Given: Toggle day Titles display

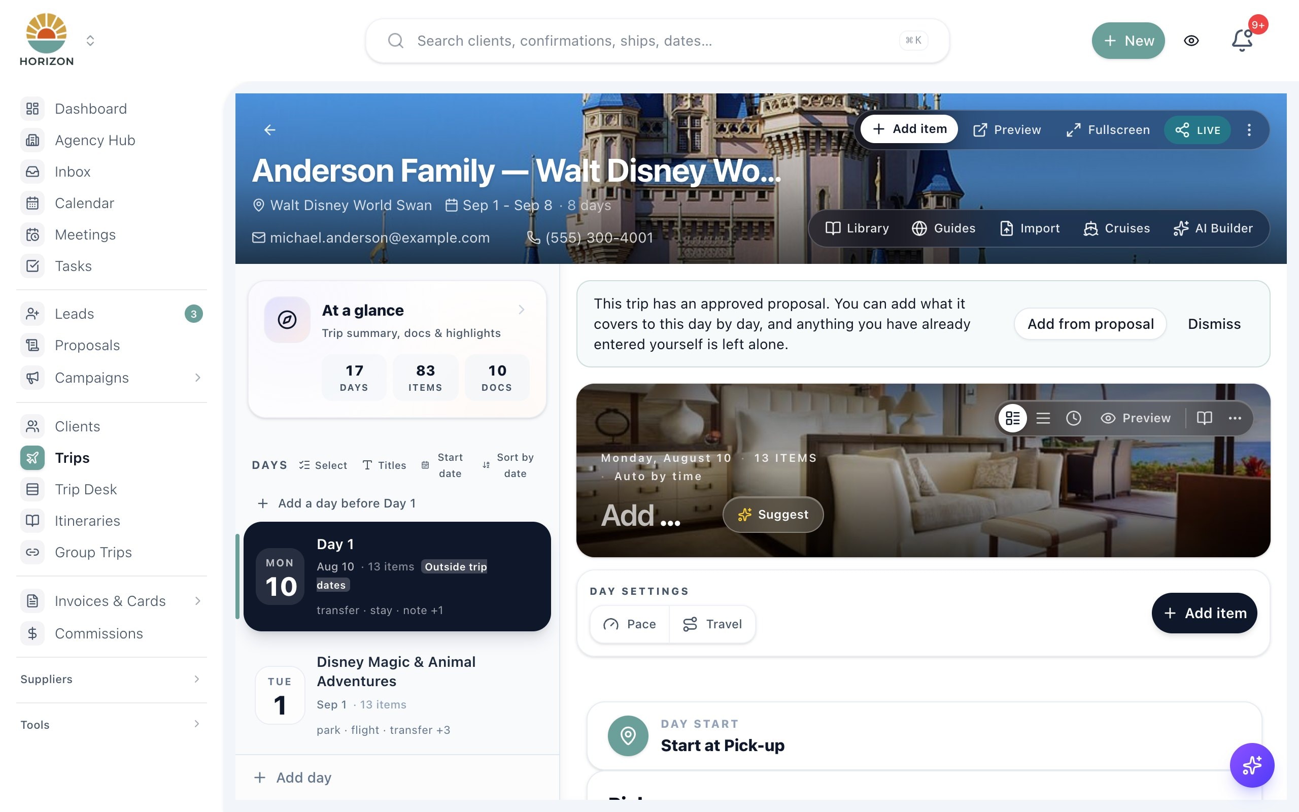Looking at the screenshot, I should 384,465.
